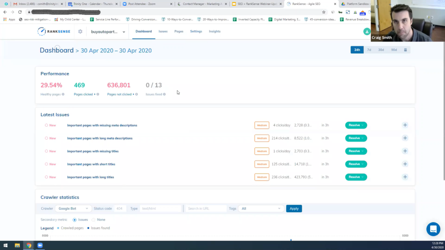The image size is (445, 250).
Task: Toggle New status circle for long meta descriptions
Action: click(46, 138)
